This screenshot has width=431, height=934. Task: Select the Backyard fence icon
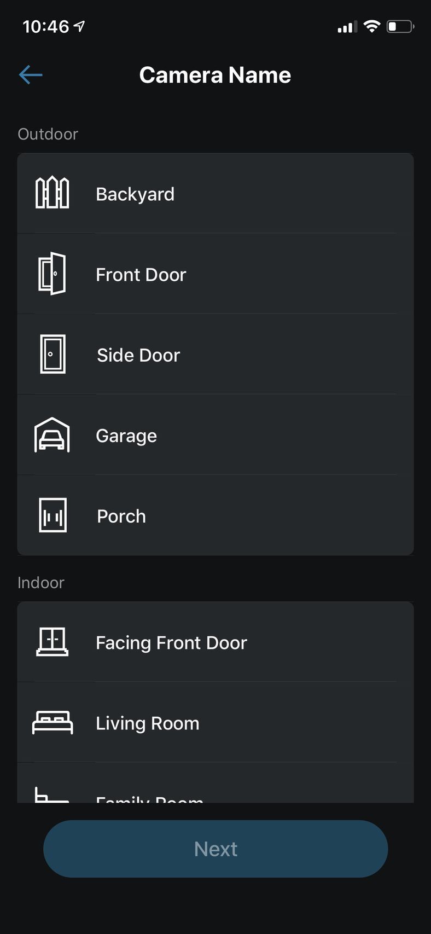(53, 193)
